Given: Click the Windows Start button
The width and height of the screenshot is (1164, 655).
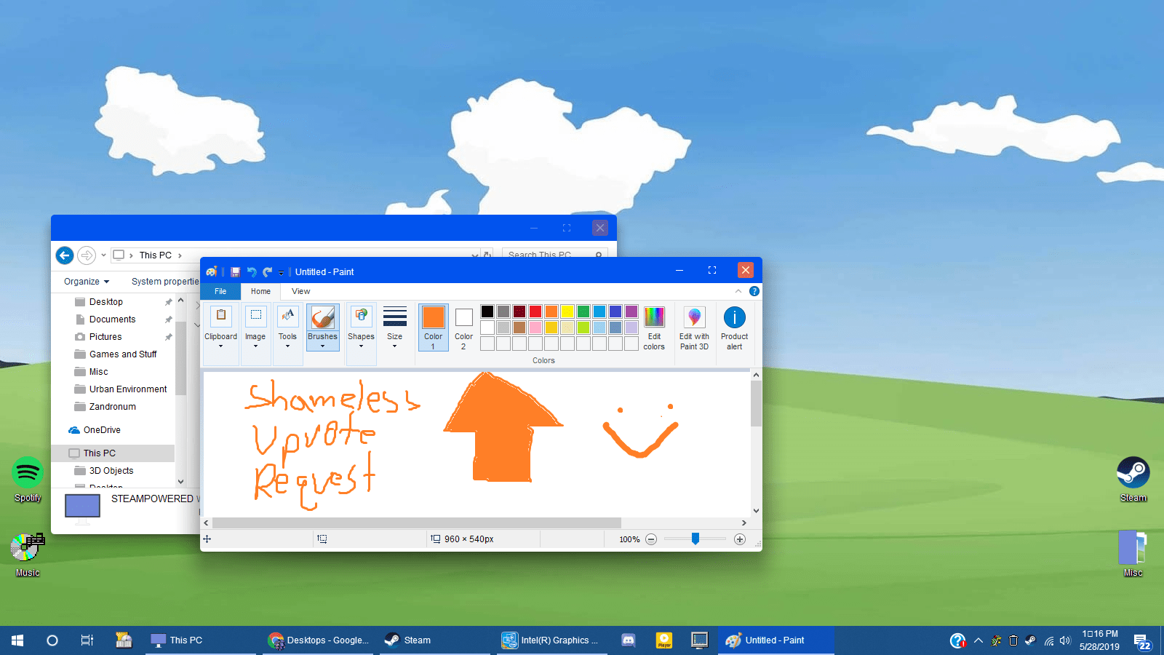Looking at the screenshot, I should [x=17, y=640].
